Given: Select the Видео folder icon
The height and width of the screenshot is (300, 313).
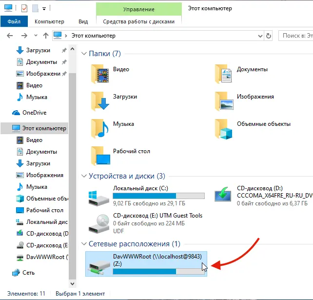Looking at the screenshot, I should point(100,74).
